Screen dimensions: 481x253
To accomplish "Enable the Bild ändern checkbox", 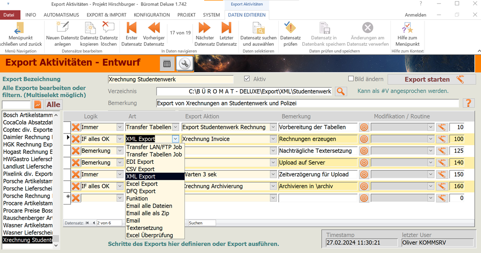I will [x=351, y=79].
